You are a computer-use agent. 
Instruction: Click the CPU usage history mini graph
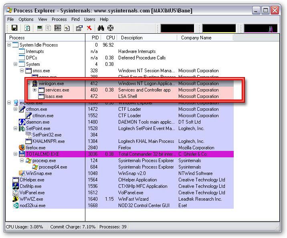[x=177, y=28]
